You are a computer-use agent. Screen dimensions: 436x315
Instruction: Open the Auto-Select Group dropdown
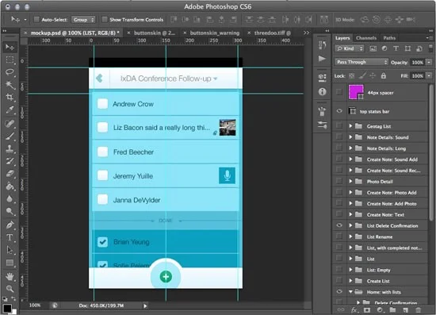click(83, 20)
